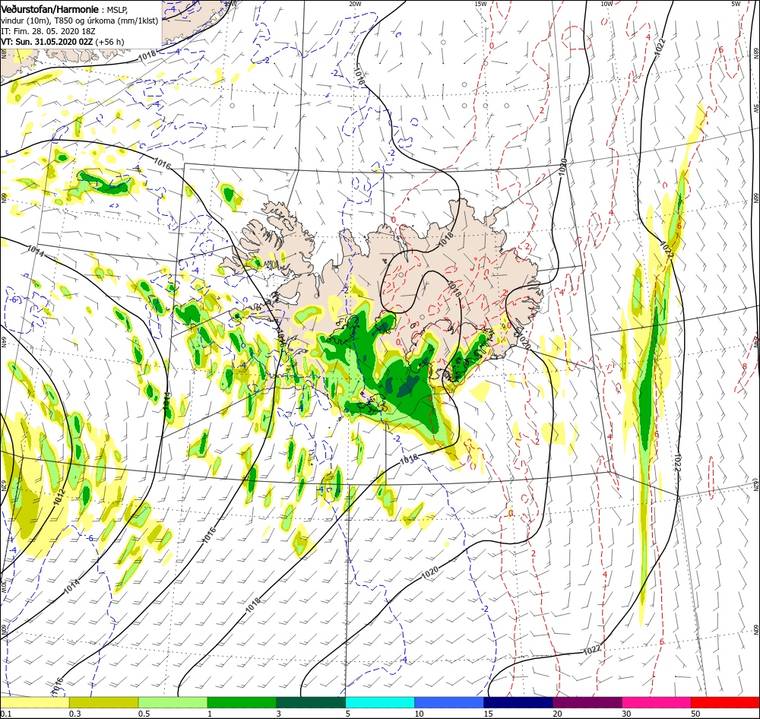The height and width of the screenshot is (719, 760).
Task: Click the red 50 mm legend swatch
Action: coord(725,702)
